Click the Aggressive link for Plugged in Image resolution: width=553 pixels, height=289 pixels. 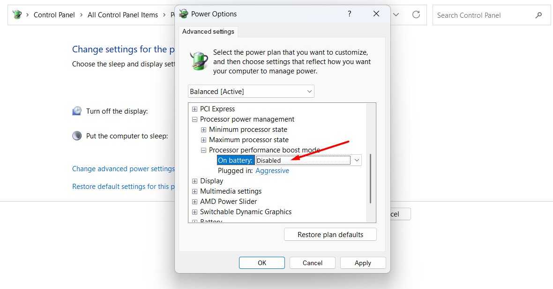point(272,170)
